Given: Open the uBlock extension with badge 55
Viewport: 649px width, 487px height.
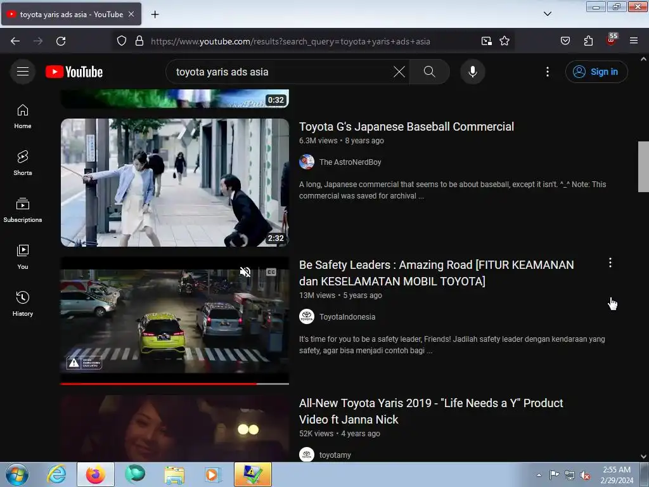Looking at the screenshot, I should tap(612, 40).
